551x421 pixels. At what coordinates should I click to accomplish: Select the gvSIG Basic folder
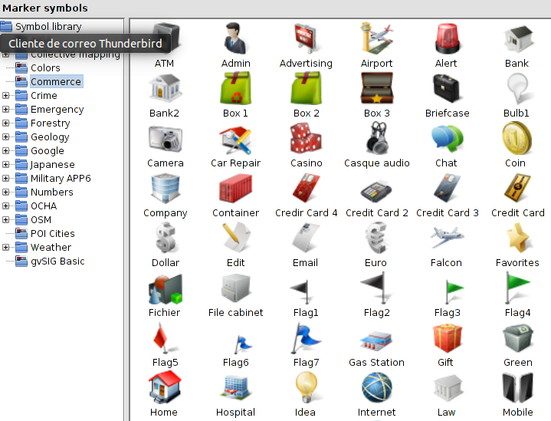click(x=57, y=261)
